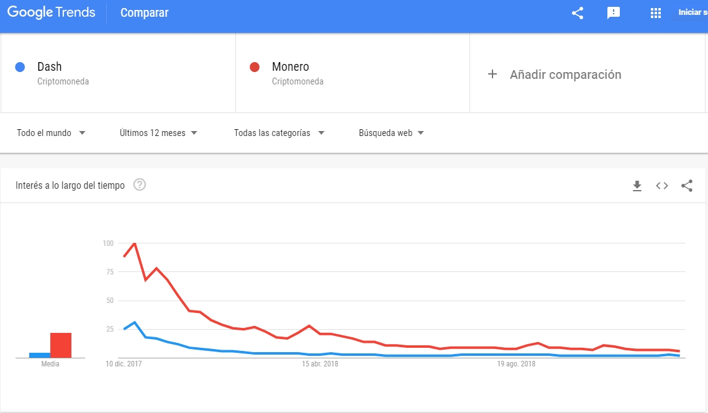
Task: Select the Dash search term card
Action: 118,73
